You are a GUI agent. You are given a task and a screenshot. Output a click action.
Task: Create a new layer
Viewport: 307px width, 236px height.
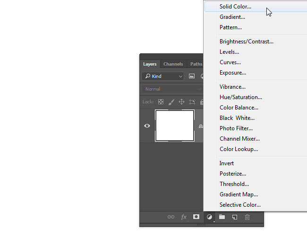(235, 217)
